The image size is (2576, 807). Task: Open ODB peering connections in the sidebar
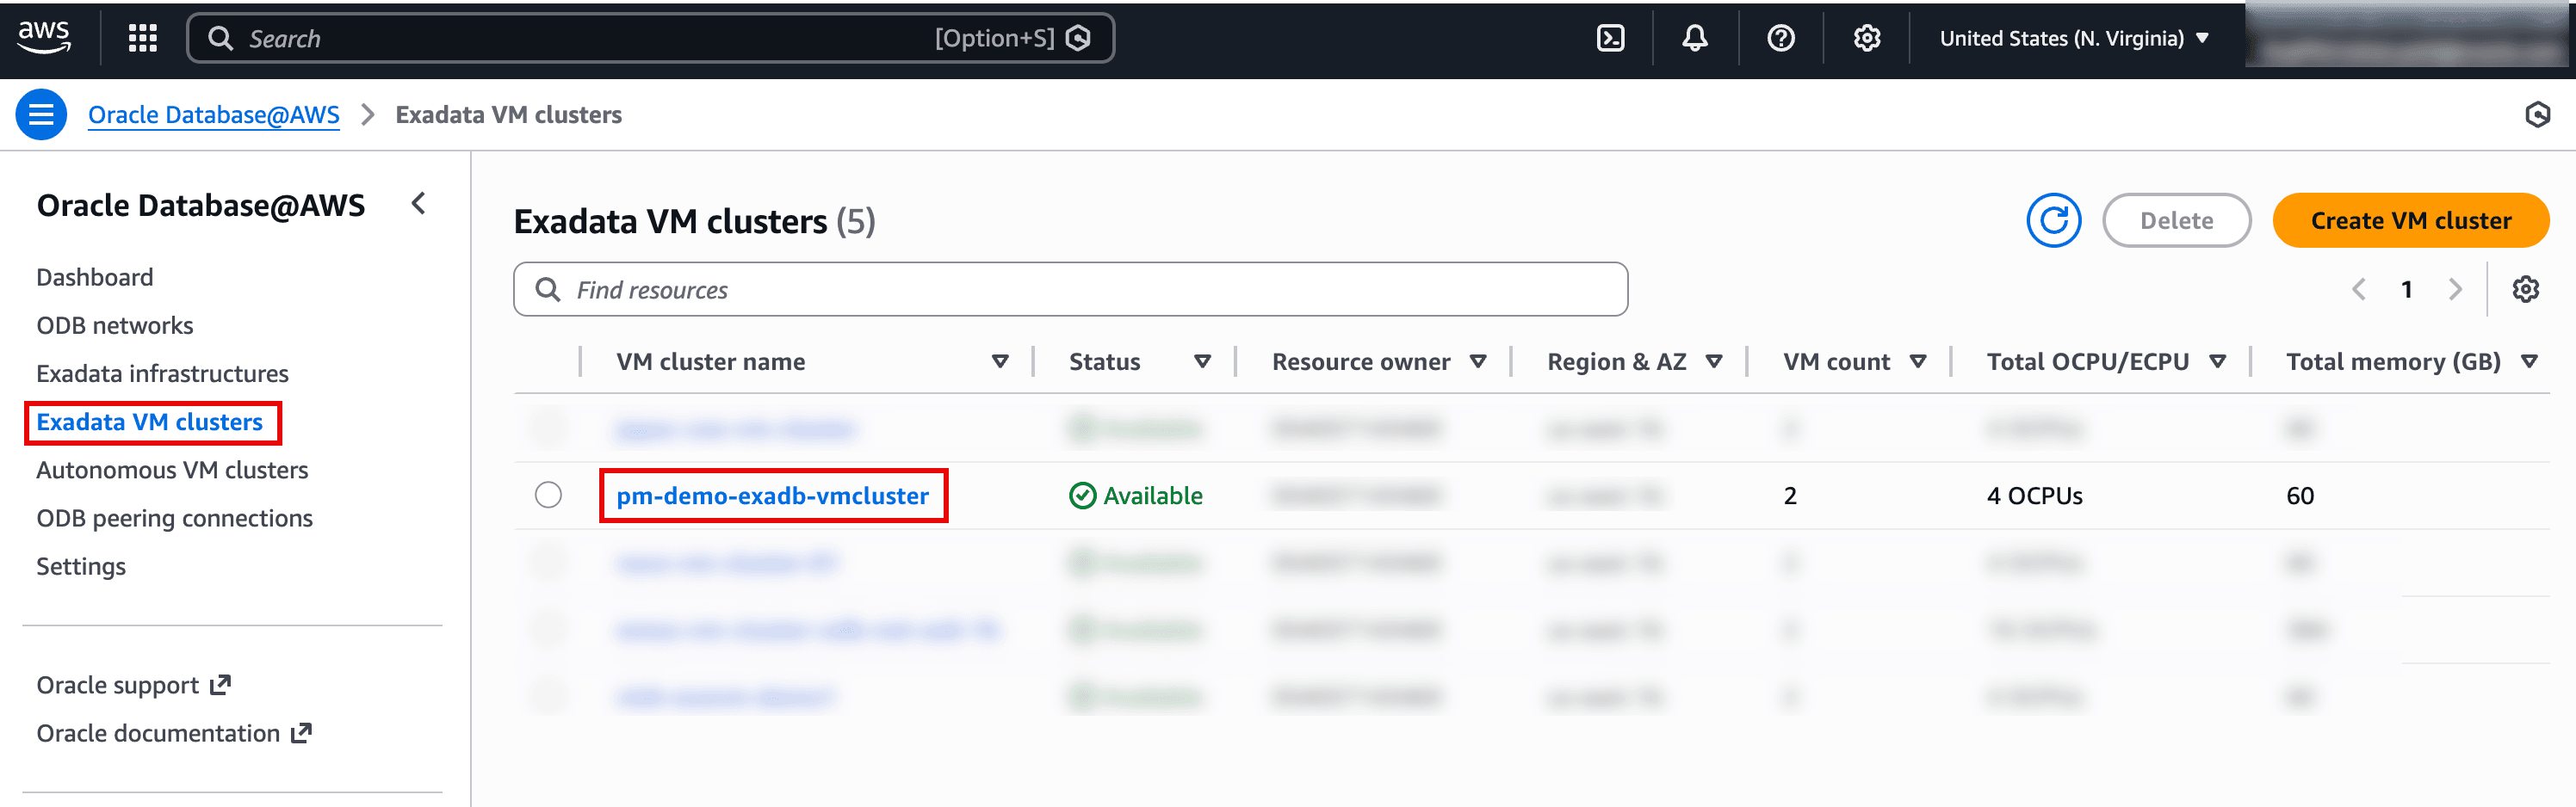tap(174, 519)
